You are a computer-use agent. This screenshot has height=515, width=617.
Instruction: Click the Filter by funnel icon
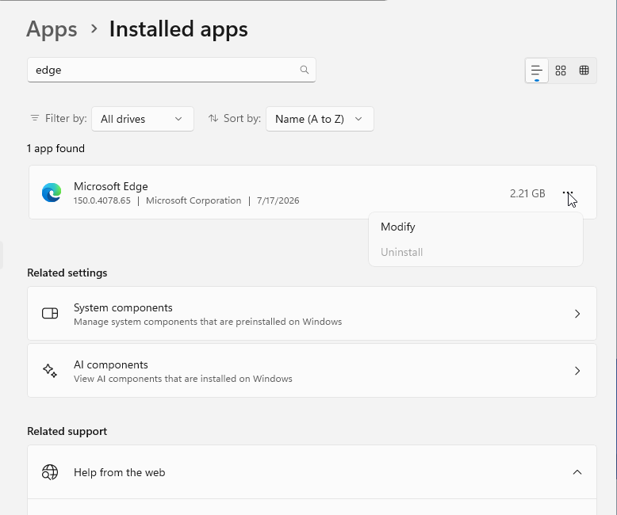(35, 118)
